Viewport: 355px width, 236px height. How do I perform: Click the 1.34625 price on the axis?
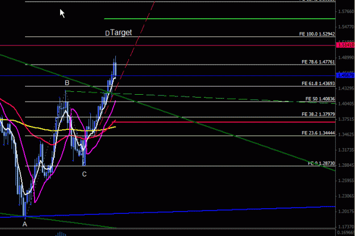click(x=346, y=134)
